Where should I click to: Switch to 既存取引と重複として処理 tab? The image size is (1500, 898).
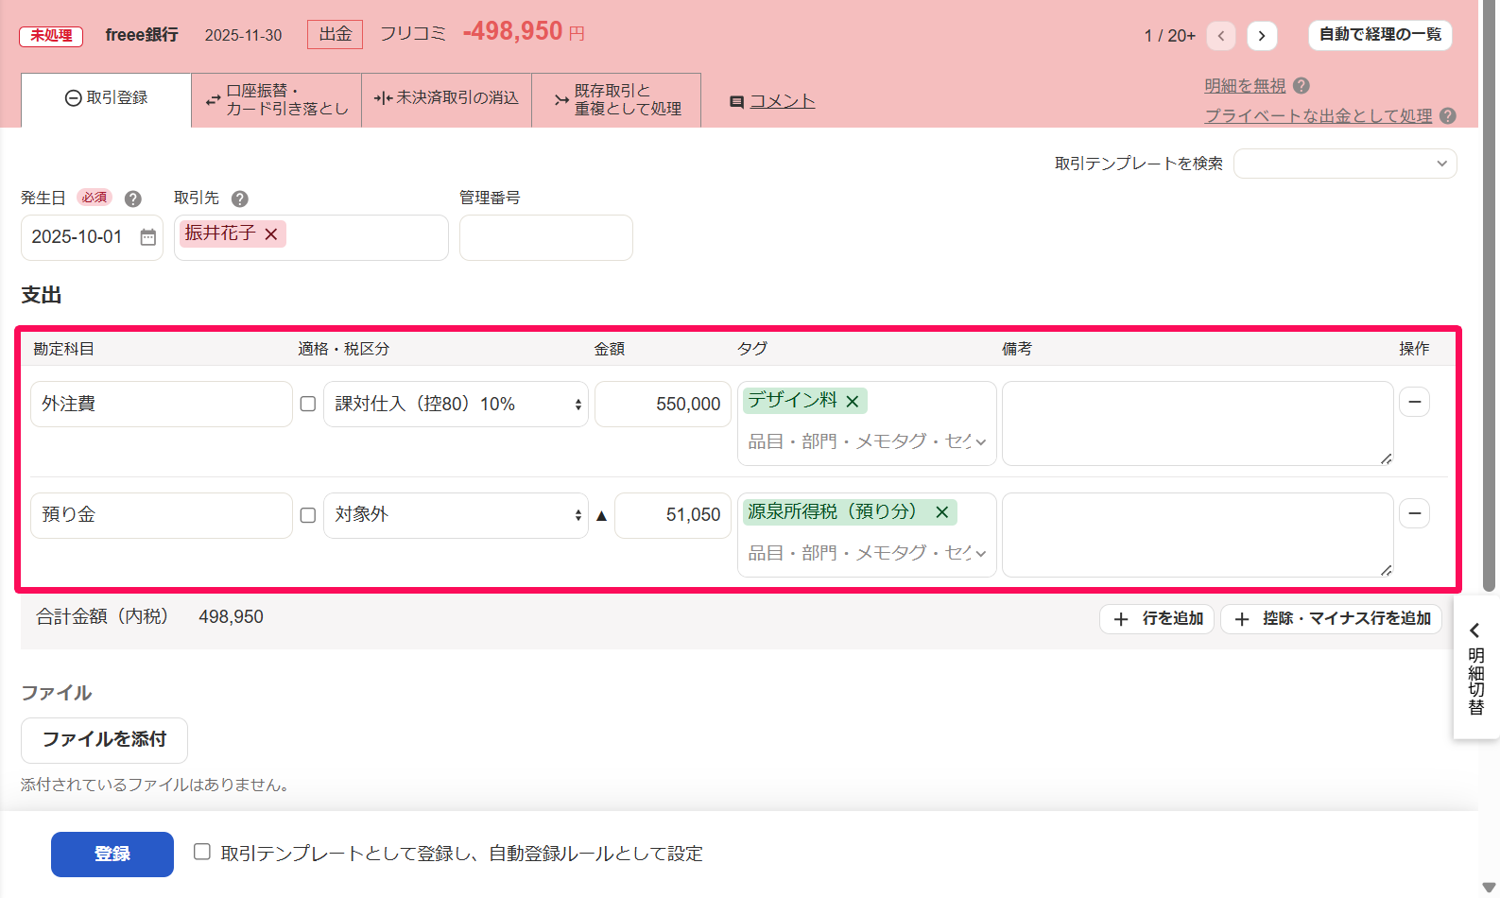(x=616, y=99)
